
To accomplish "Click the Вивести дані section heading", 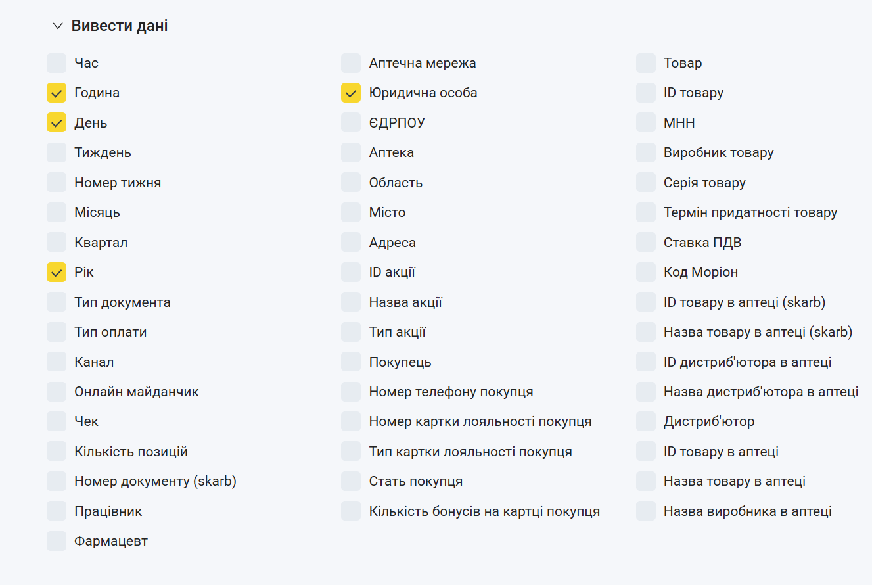I will [x=120, y=26].
